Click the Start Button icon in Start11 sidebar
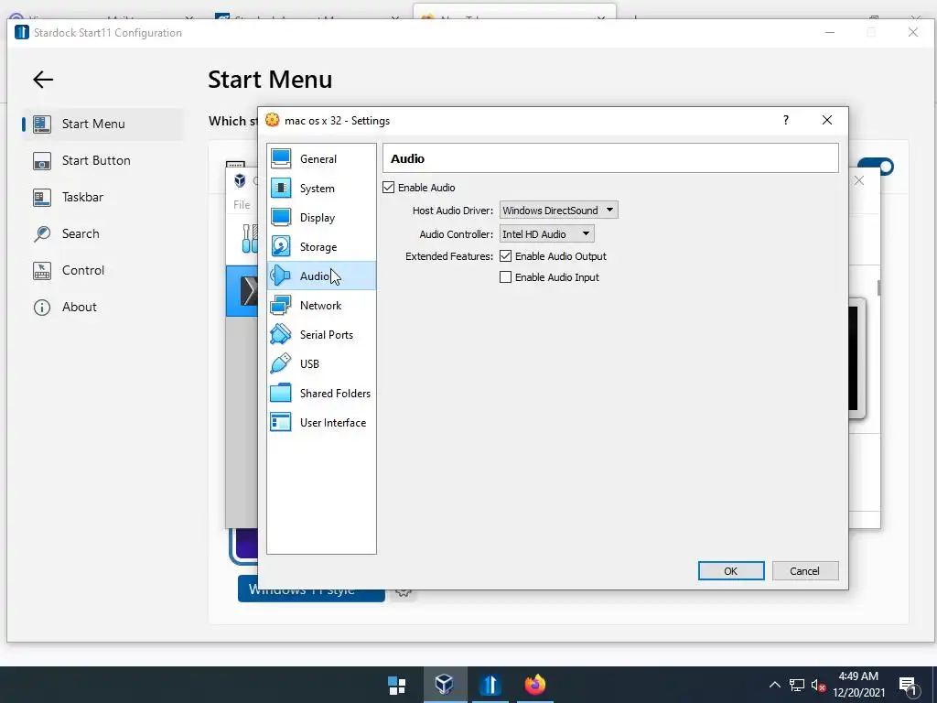This screenshot has height=703, width=937. pyautogui.click(x=42, y=161)
